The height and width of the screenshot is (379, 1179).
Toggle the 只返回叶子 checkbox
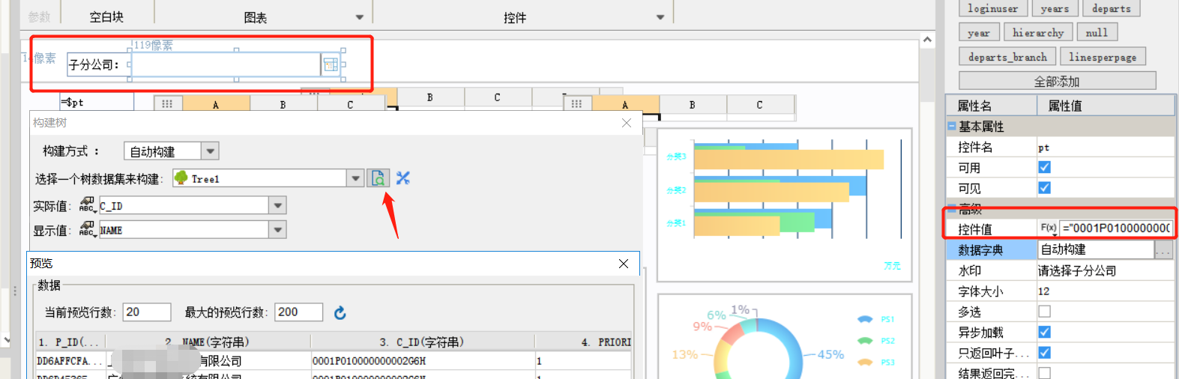click(x=1044, y=353)
